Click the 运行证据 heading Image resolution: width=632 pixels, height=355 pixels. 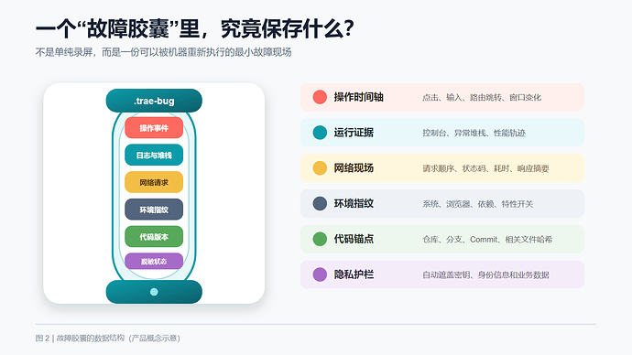(x=354, y=133)
